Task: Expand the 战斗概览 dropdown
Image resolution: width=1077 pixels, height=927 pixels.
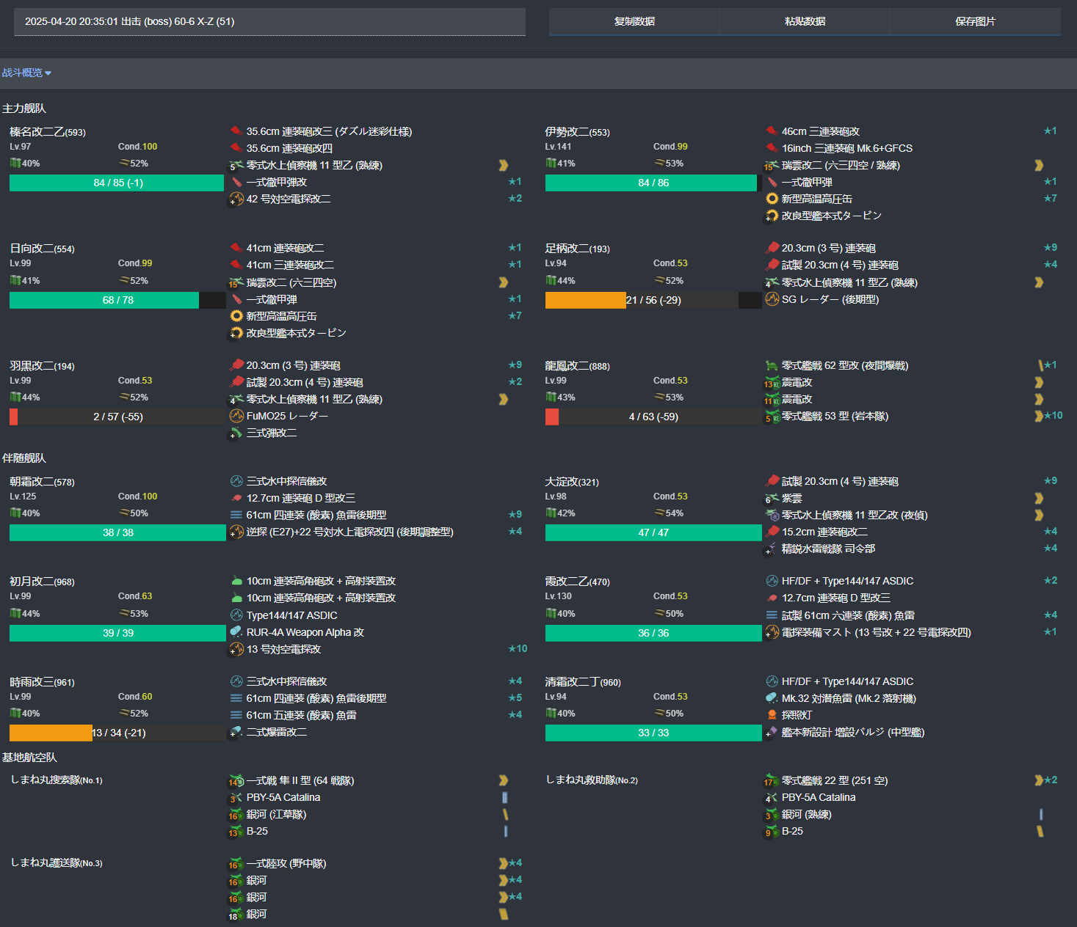Action: coord(26,73)
